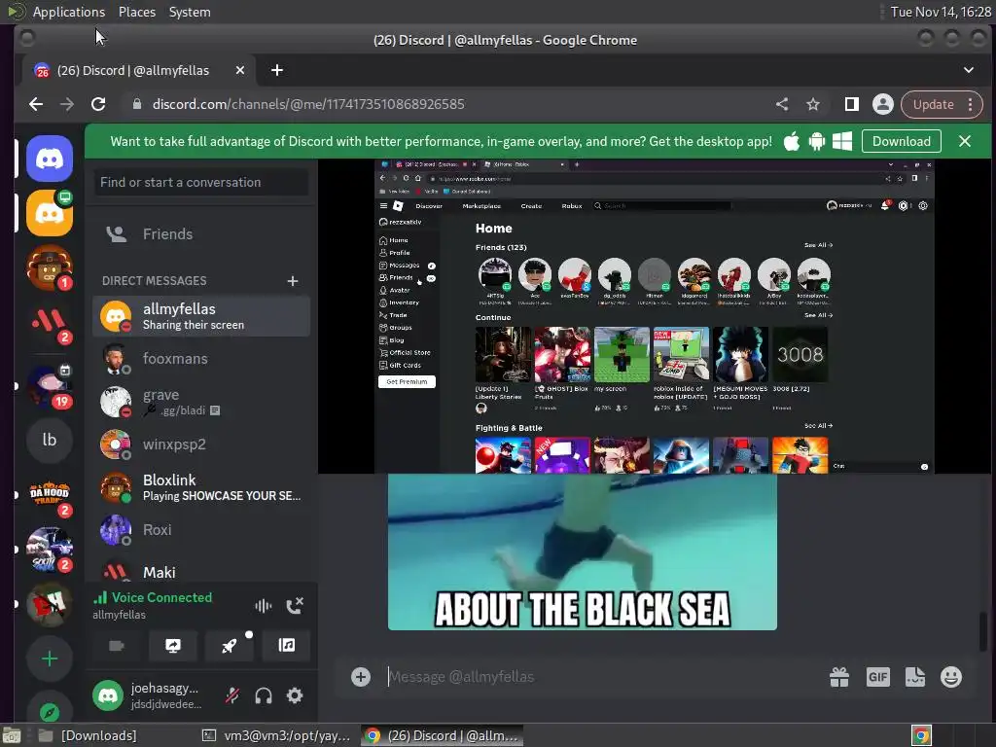996x747 pixels.
Task: Open the sticker picker
Action: click(914, 677)
